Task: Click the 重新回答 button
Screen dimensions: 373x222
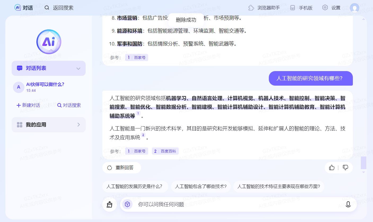Action: [x=121, y=168]
